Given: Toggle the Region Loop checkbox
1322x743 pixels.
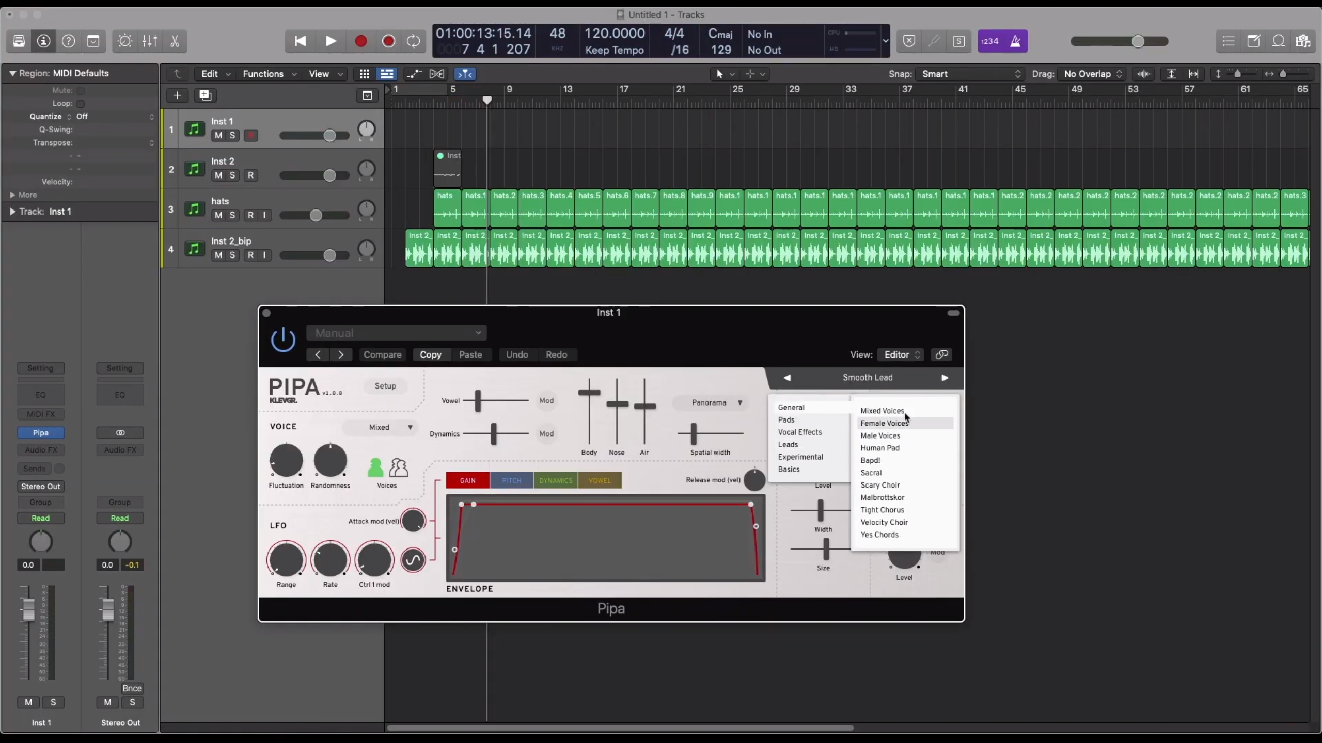Looking at the screenshot, I should (x=81, y=103).
